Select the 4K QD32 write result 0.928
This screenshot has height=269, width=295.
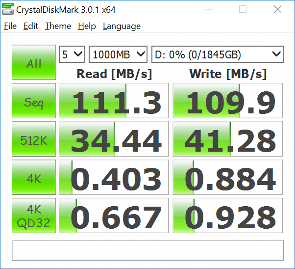pyautogui.click(x=228, y=215)
